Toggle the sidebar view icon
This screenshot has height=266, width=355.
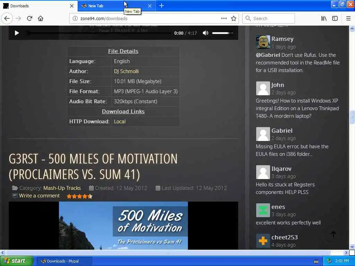click(x=335, y=18)
